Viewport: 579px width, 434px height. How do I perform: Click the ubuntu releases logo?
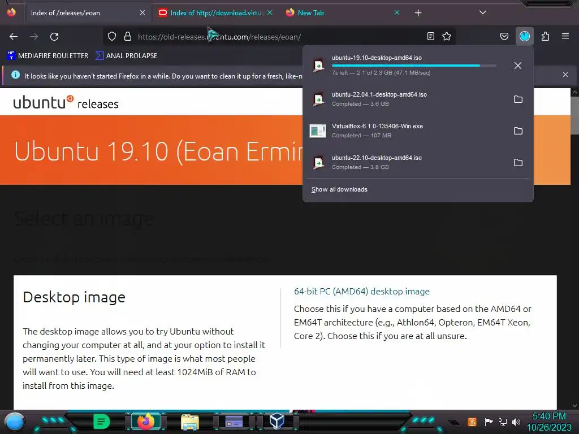pos(66,102)
